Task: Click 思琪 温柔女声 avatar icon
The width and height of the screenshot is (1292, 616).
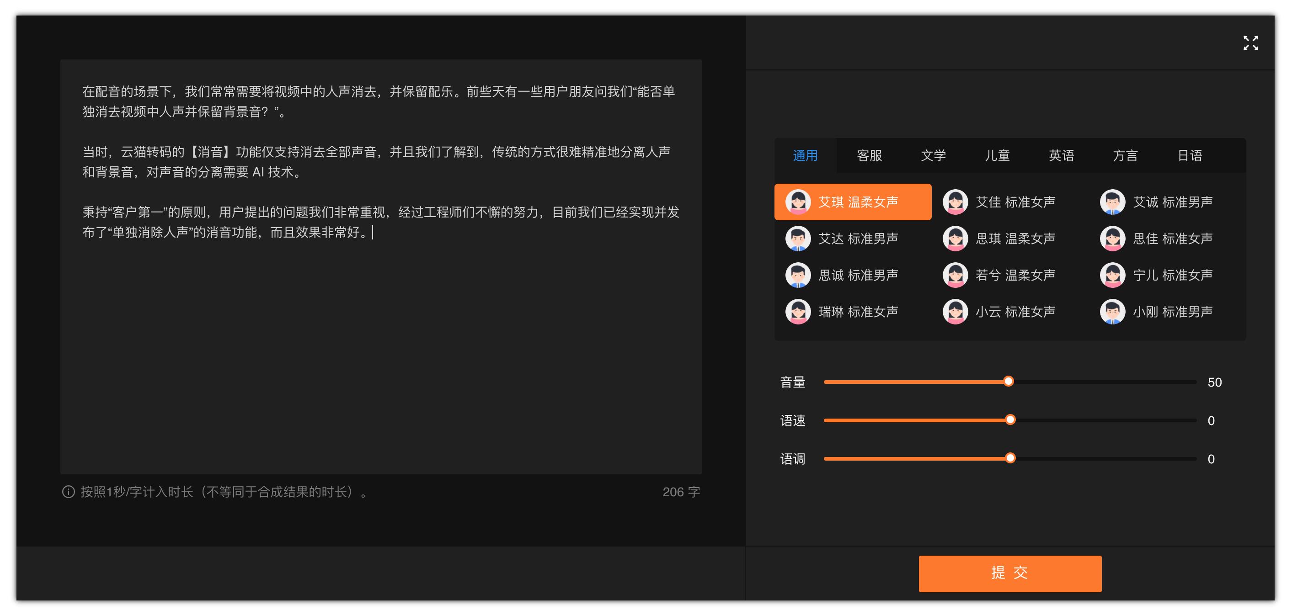Action: click(x=955, y=239)
